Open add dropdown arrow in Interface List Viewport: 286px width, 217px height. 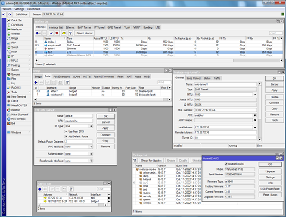[40, 33]
